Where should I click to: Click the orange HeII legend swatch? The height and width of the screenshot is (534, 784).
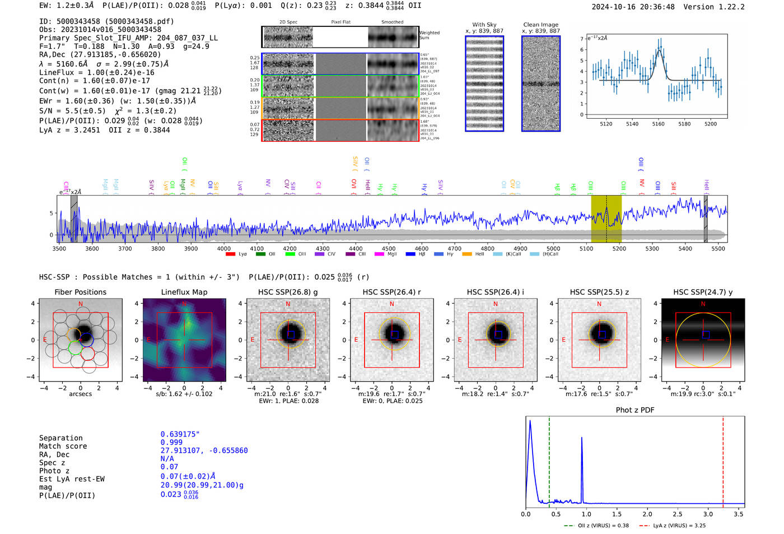[467, 254]
